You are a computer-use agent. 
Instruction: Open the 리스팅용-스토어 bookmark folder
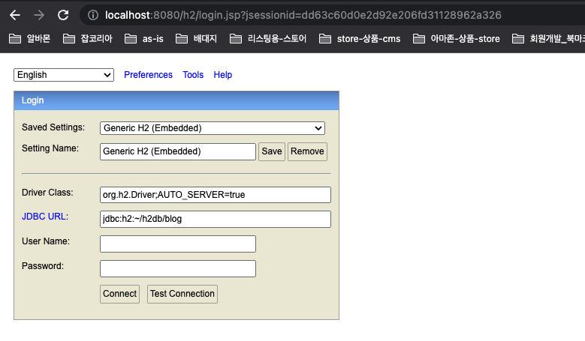pos(268,39)
